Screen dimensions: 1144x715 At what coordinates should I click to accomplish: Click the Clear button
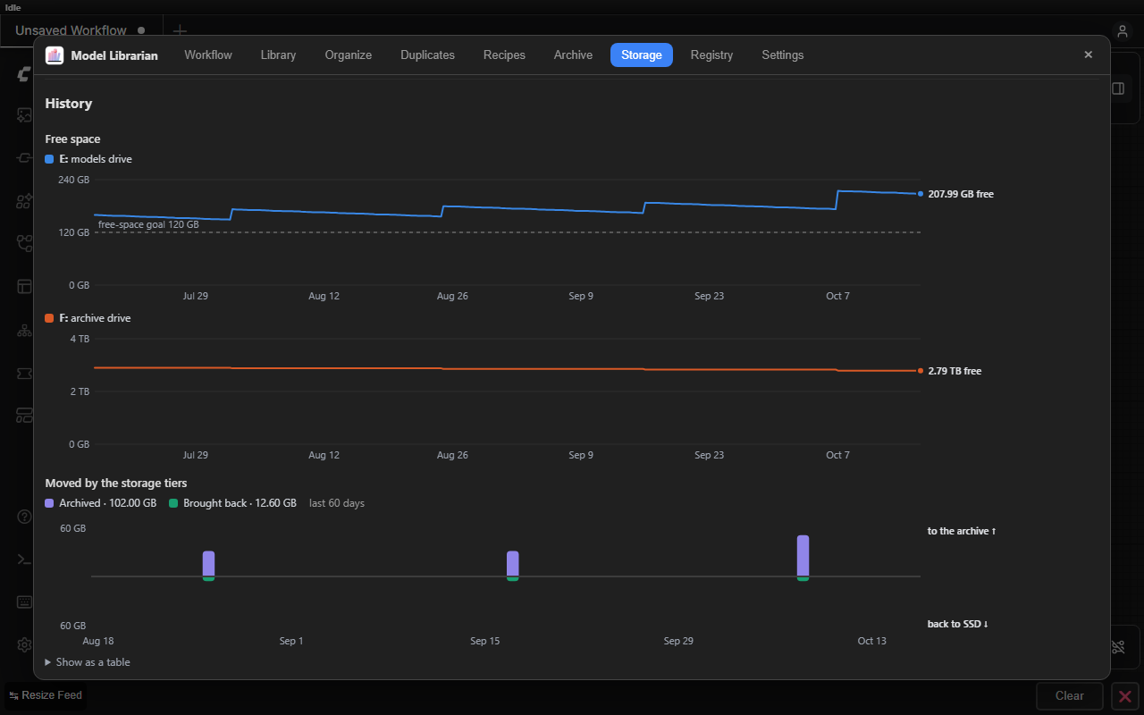pos(1070,696)
